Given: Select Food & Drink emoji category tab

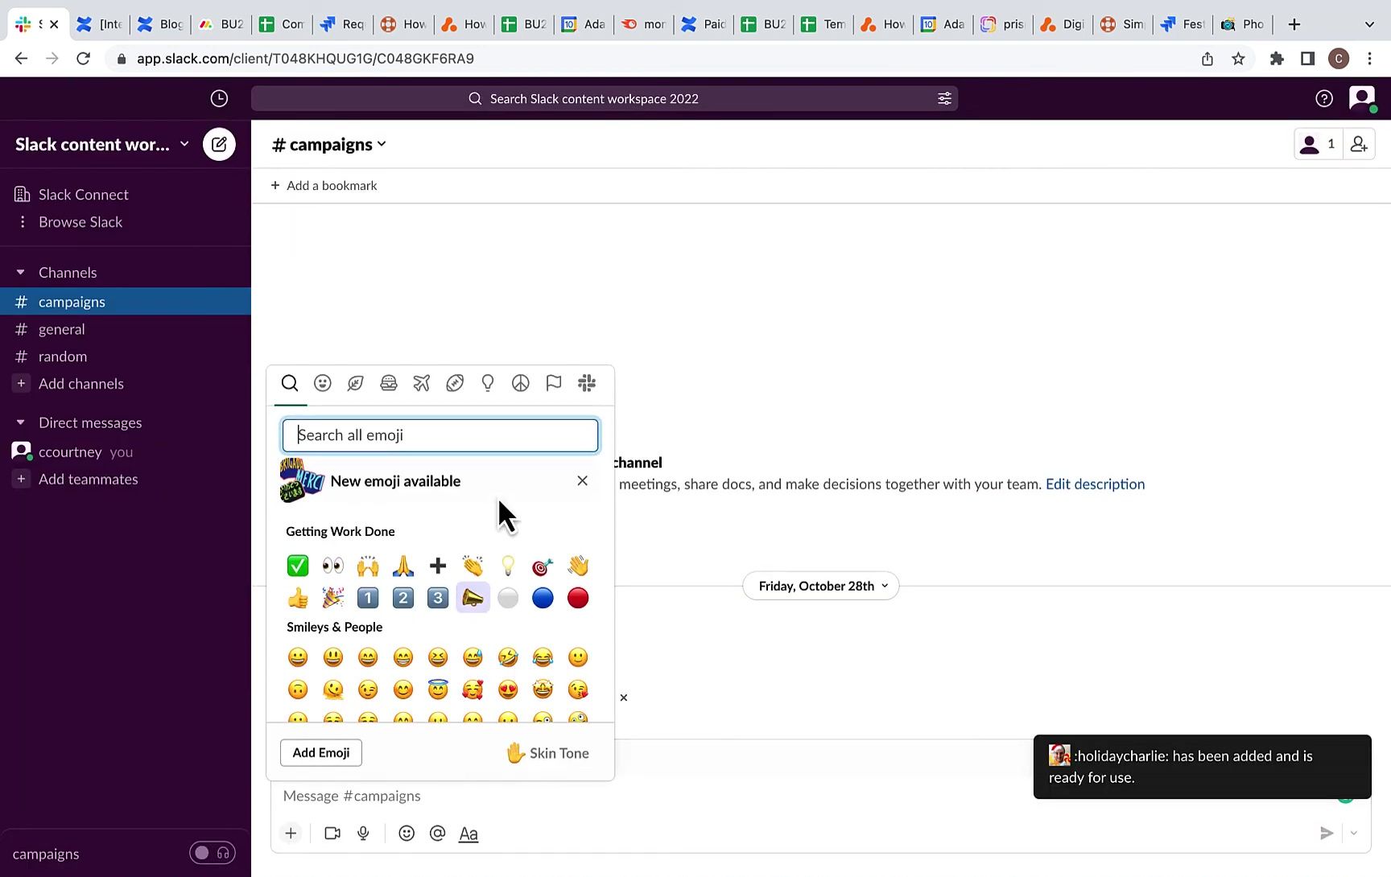Looking at the screenshot, I should pyautogui.click(x=389, y=383).
